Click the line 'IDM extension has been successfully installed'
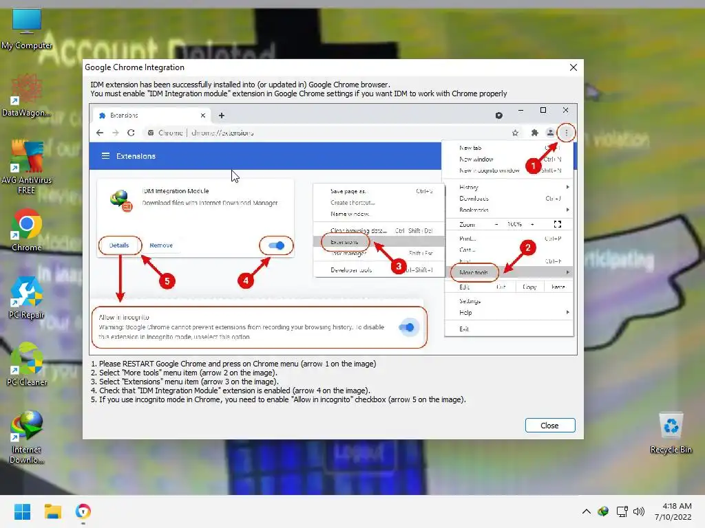This screenshot has height=528, width=705. pyautogui.click(x=240, y=85)
